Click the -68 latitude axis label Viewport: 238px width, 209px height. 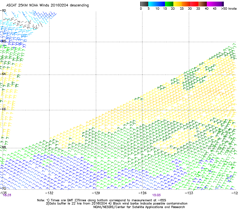click(3, 147)
